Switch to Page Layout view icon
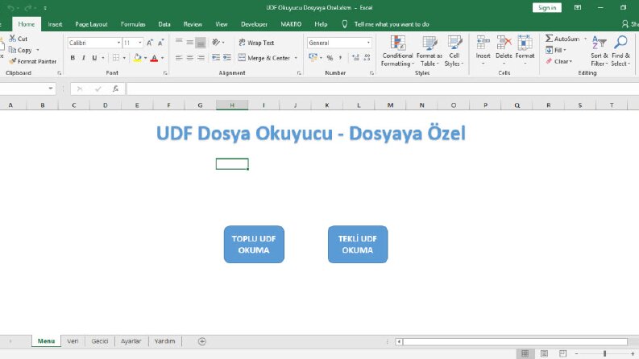Screen dimensions: 639x359 (x=544, y=353)
